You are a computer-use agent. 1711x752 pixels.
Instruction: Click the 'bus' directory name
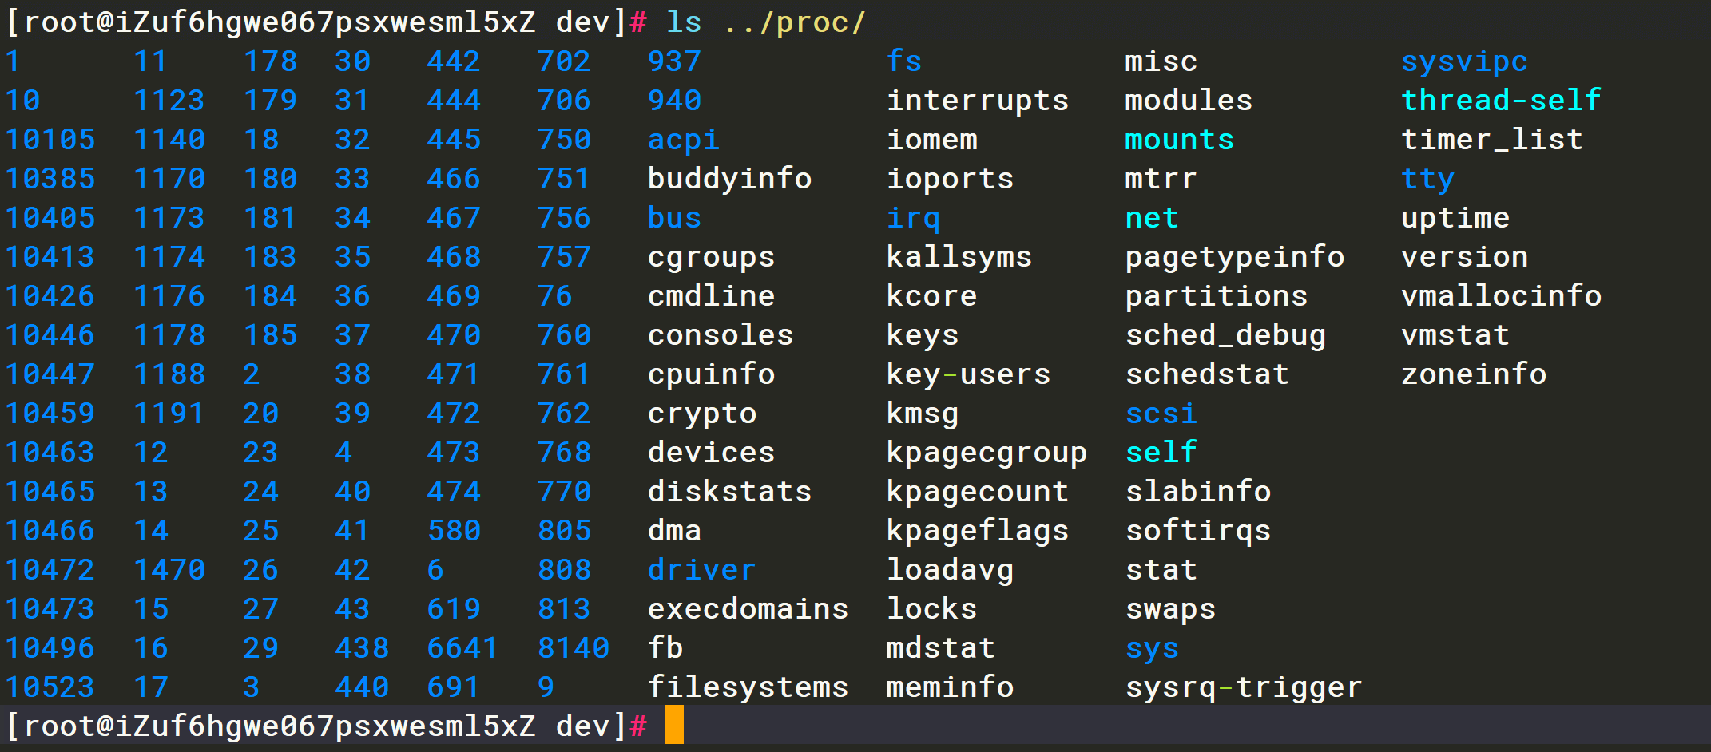click(x=674, y=217)
